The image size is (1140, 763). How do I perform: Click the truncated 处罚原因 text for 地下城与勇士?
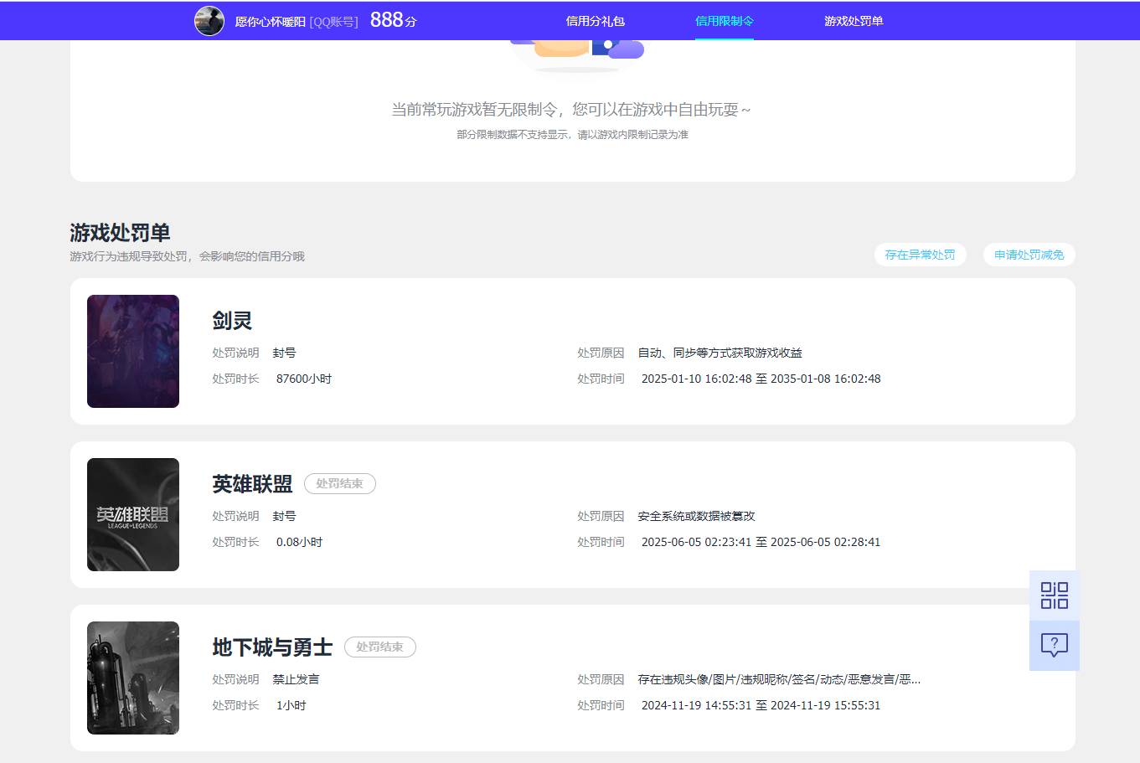tap(777, 678)
